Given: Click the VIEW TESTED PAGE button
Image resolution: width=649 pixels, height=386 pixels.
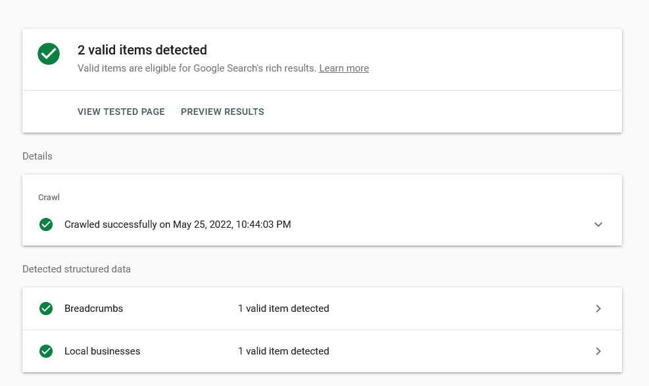Looking at the screenshot, I should 121,112.
